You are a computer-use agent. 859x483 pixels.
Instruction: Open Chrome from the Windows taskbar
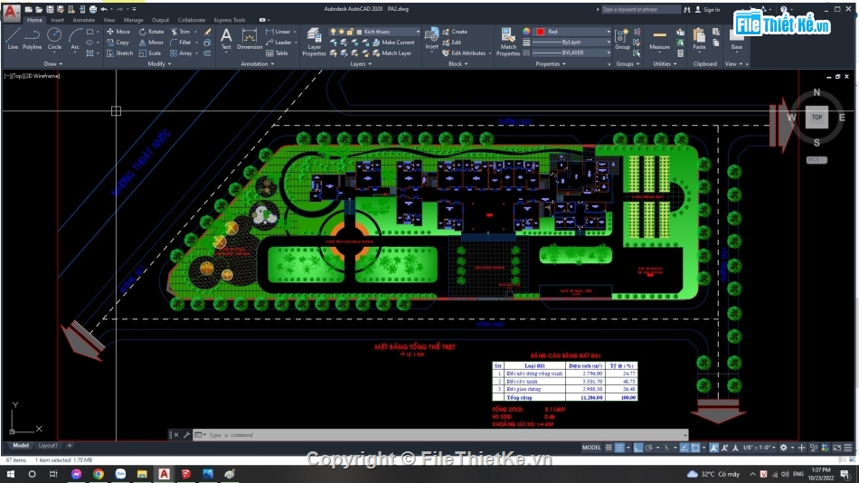[98, 474]
